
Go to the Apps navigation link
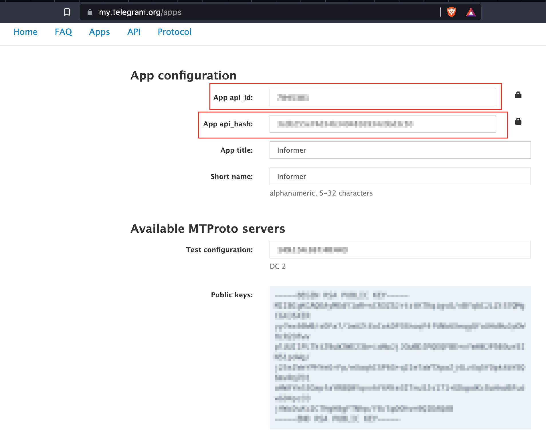99,32
